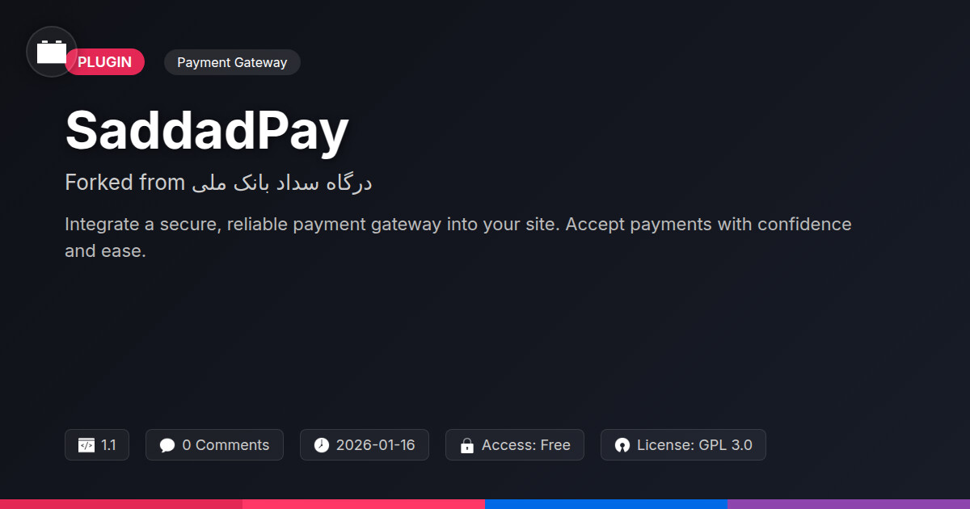Click the version 1.1 label
Image resolution: width=970 pixels, height=509 pixels.
pyautogui.click(x=108, y=445)
